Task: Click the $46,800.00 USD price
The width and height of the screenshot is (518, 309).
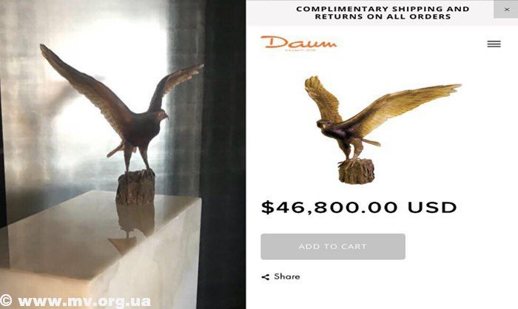Action: coord(359,207)
